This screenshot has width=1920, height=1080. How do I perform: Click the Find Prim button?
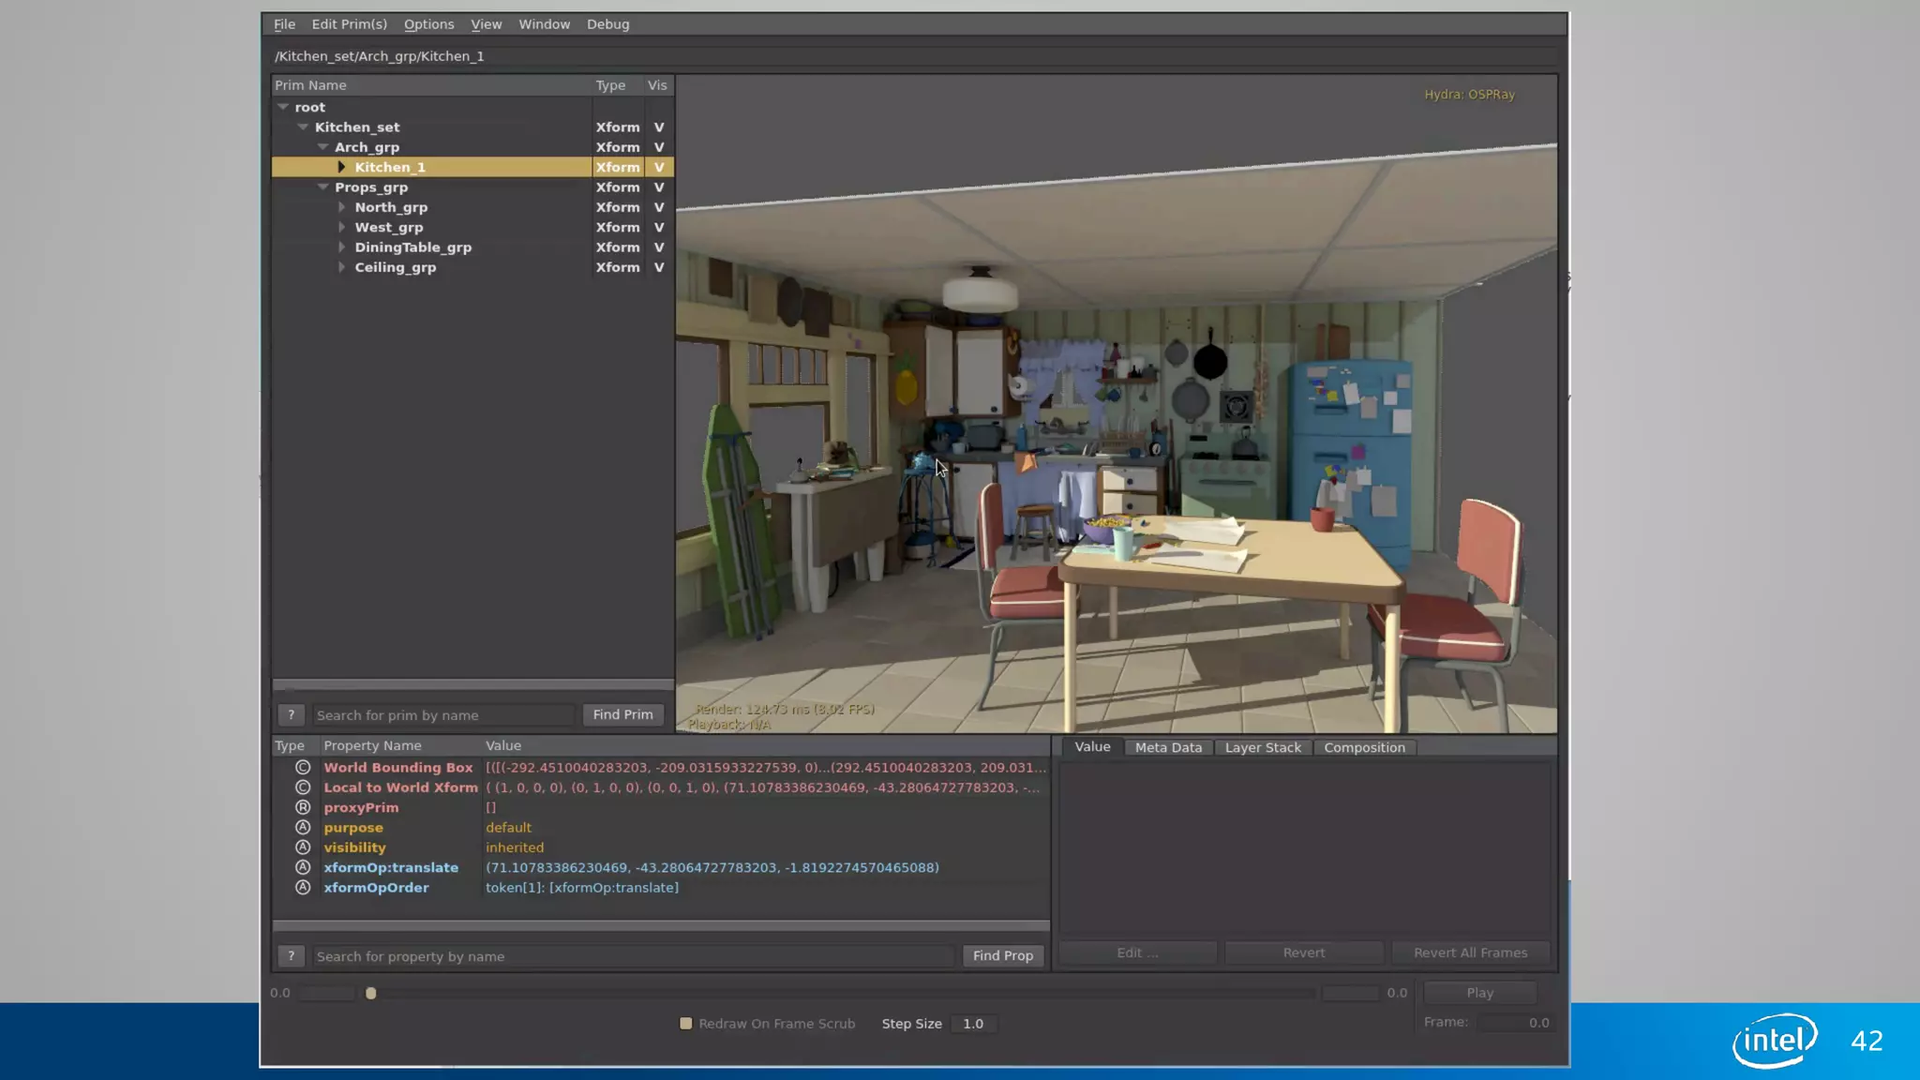coord(622,714)
